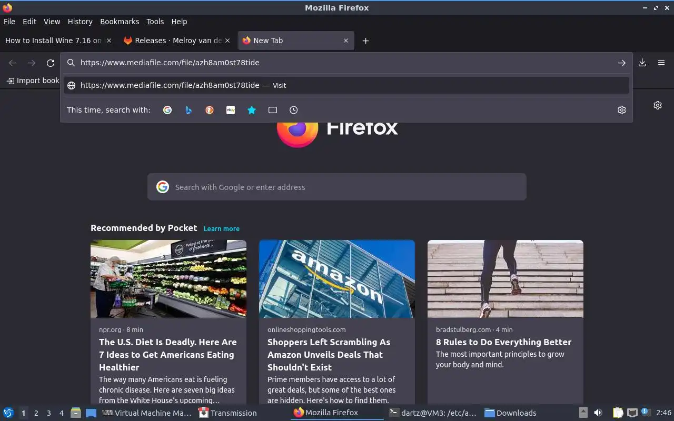
Task: Reload the current page
Action: point(51,63)
